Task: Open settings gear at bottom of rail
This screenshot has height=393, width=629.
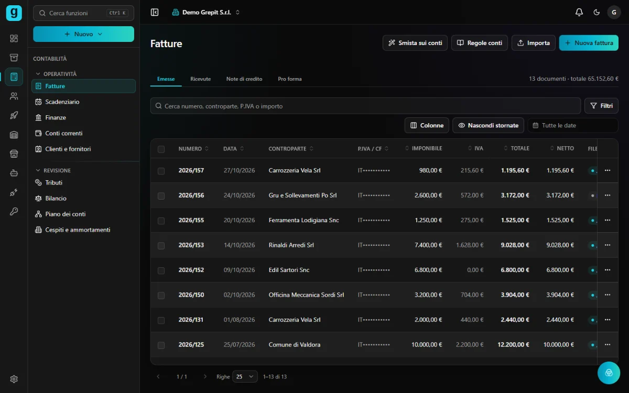Action: point(14,379)
